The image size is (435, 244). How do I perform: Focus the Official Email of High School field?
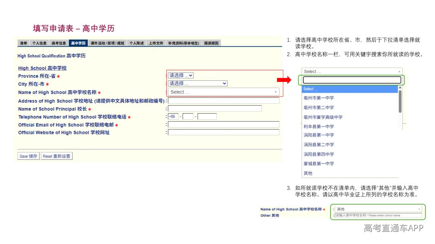[x=224, y=124]
